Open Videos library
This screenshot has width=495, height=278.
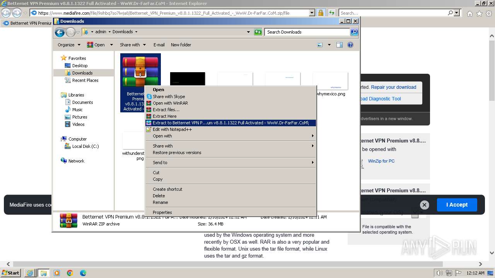pos(78,124)
